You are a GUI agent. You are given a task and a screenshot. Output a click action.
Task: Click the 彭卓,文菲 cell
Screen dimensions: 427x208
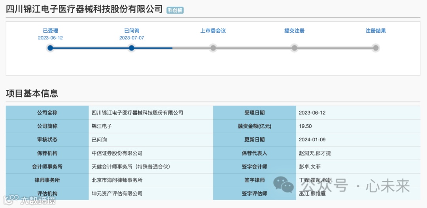358,167
